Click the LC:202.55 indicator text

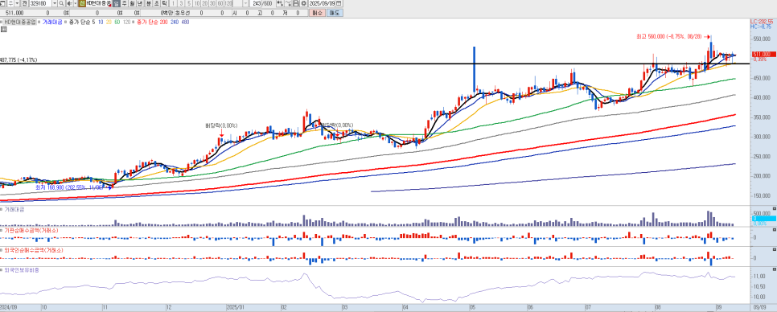tap(762, 22)
